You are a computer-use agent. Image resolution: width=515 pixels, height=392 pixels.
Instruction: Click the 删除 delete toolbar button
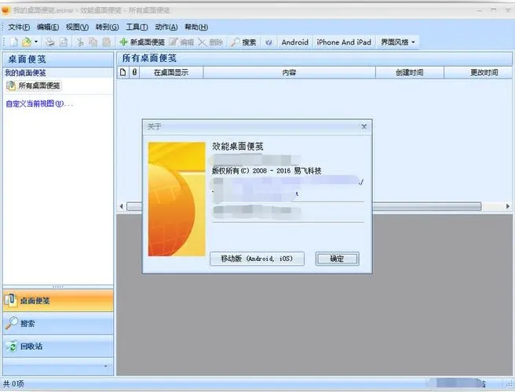(210, 42)
